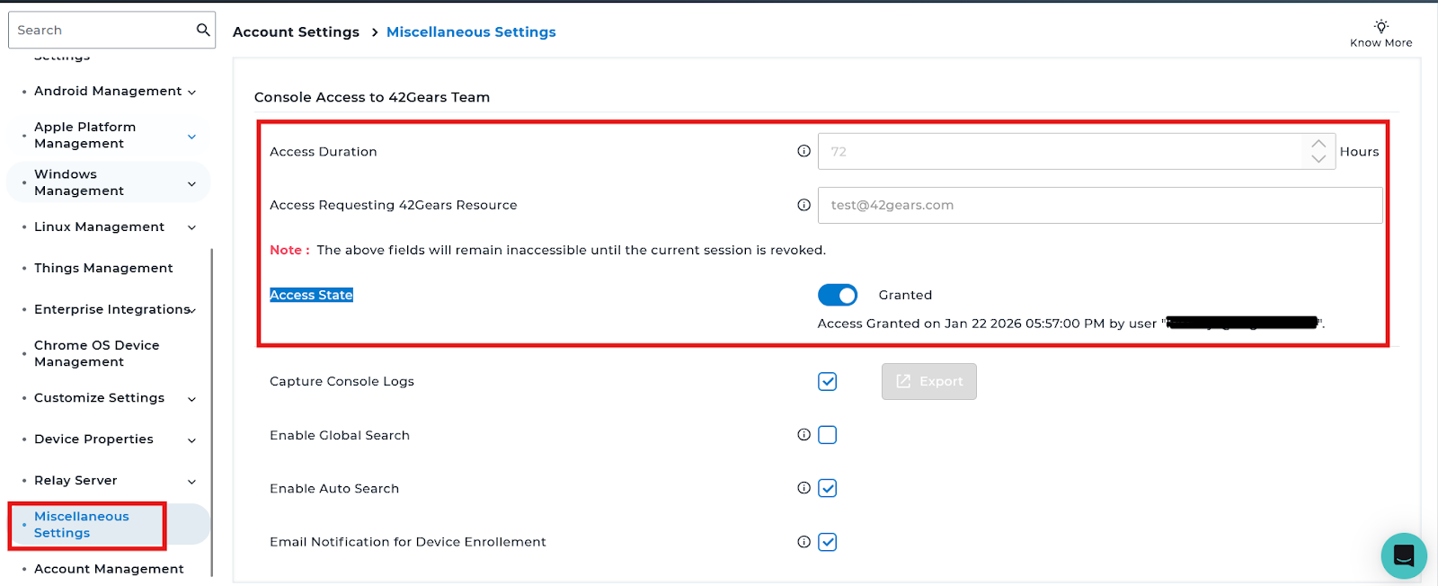The height and width of the screenshot is (586, 1438).
Task: Click info icon for Access Requesting 42Gears Resource
Action: 803,205
